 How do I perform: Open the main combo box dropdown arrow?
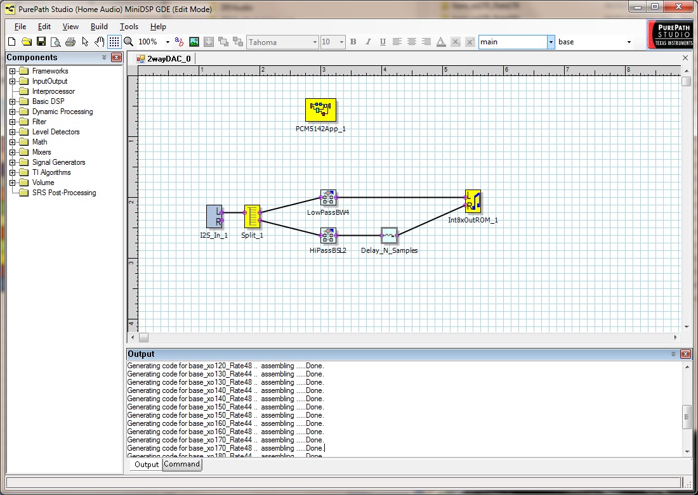tap(551, 42)
